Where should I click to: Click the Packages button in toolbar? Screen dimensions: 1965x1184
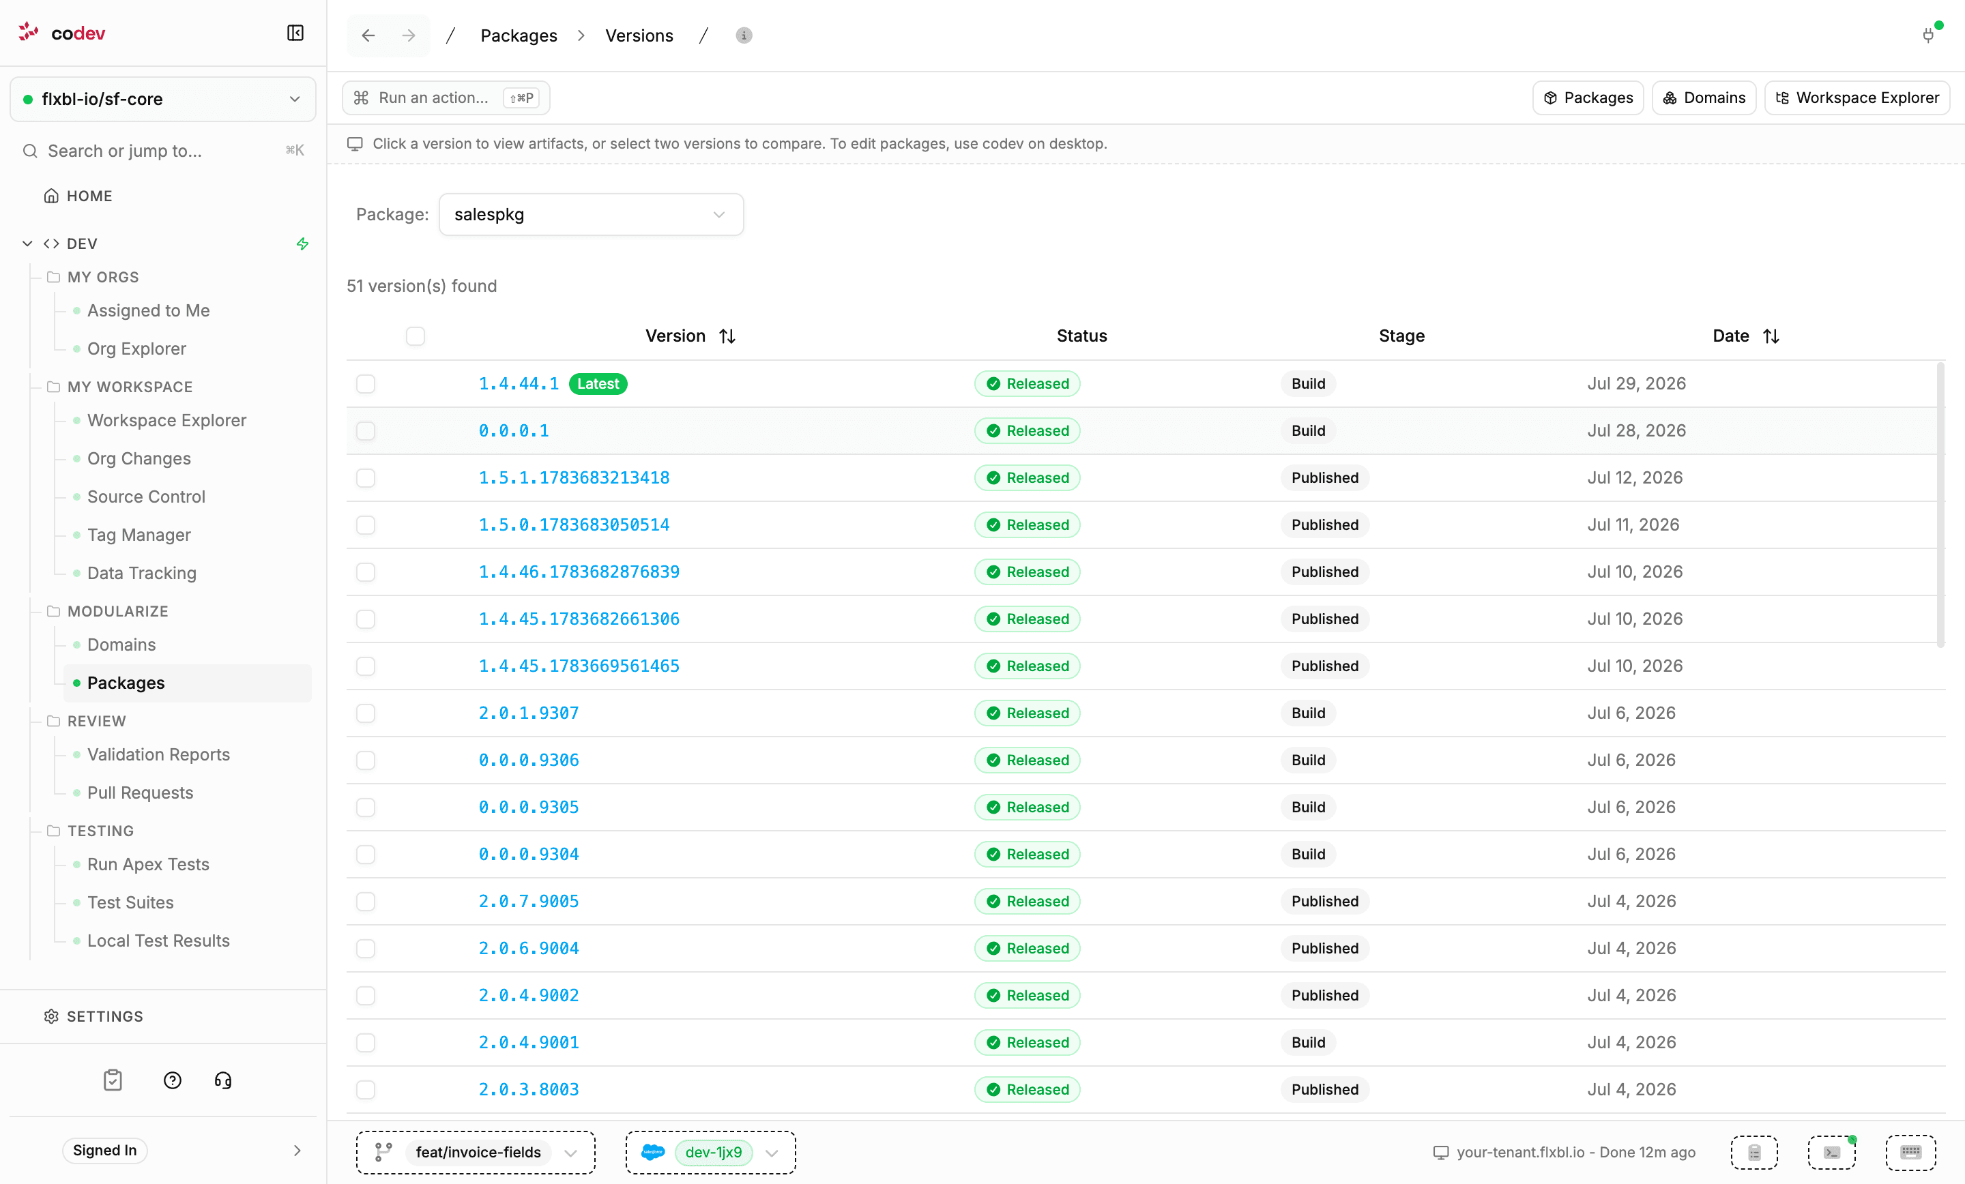click(x=1588, y=98)
